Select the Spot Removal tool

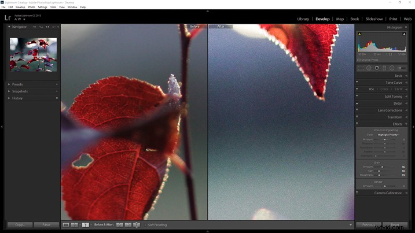click(x=369, y=68)
